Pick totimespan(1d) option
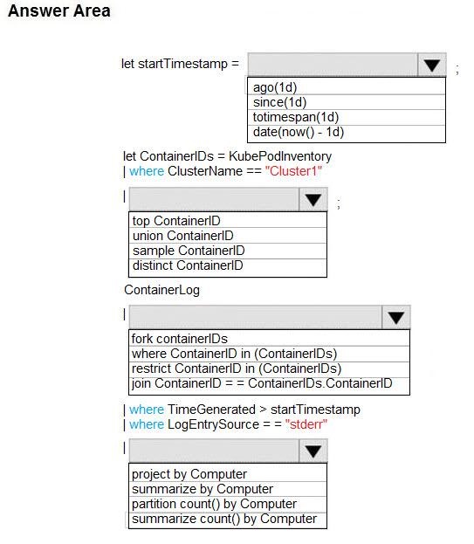 (346, 117)
